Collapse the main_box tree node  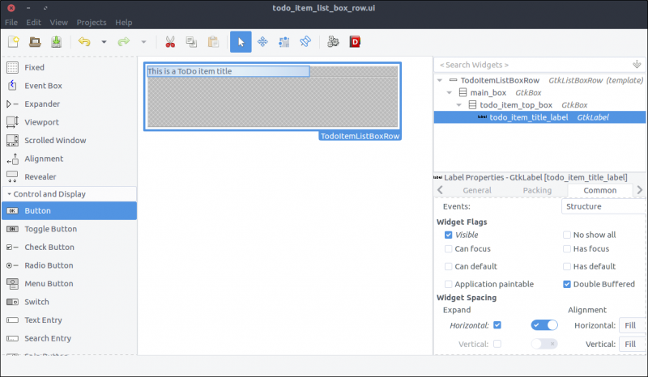pos(449,93)
